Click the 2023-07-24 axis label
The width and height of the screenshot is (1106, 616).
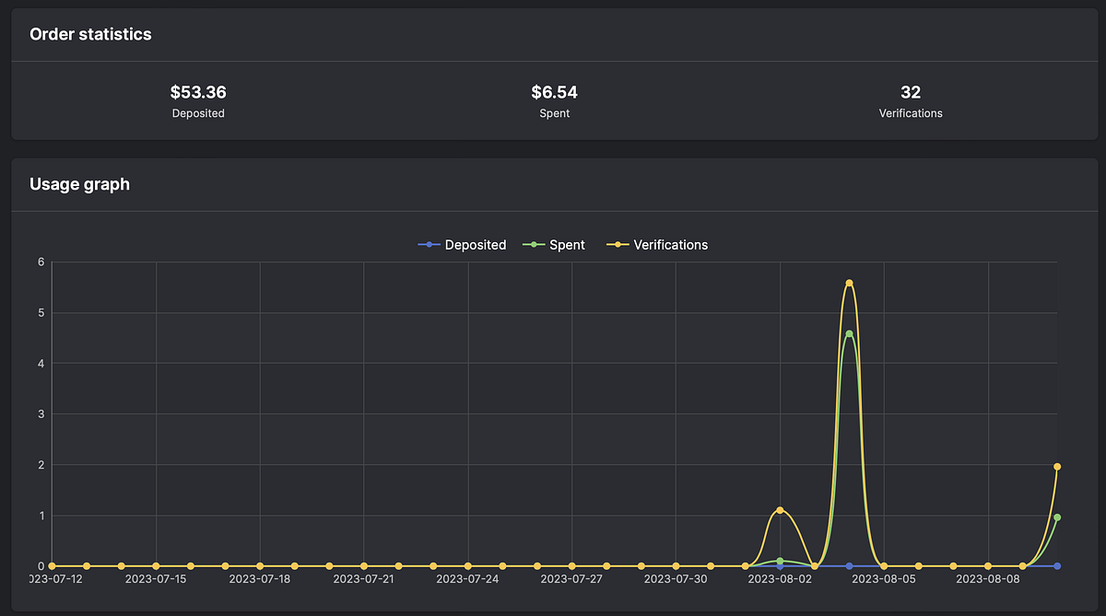click(x=467, y=579)
